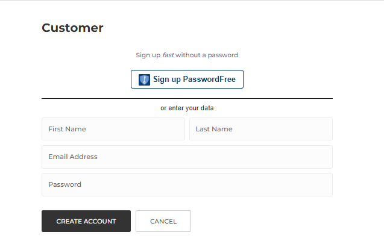Cancel the customer sign-up form

coord(163,221)
